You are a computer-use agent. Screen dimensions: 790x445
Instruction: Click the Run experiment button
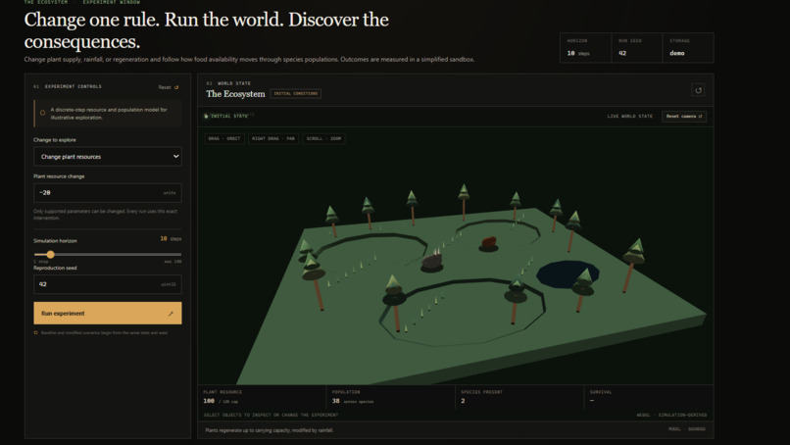[107, 313]
